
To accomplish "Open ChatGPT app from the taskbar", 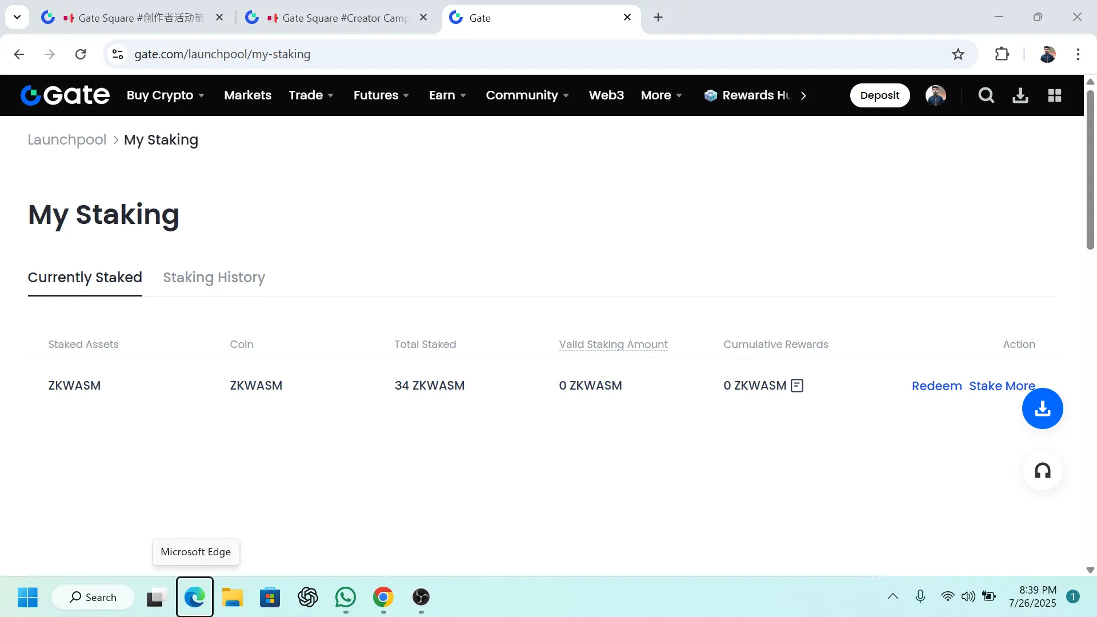I will 308,597.
